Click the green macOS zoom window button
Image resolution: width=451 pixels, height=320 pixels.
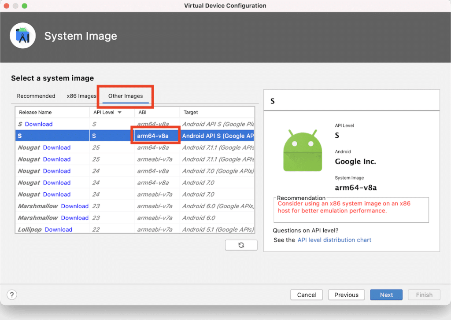point(25,6)
